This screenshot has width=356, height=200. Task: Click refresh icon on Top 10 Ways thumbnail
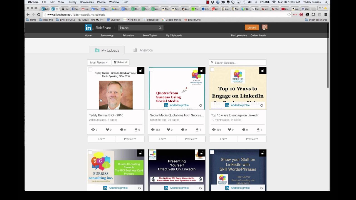click(262, 105)
